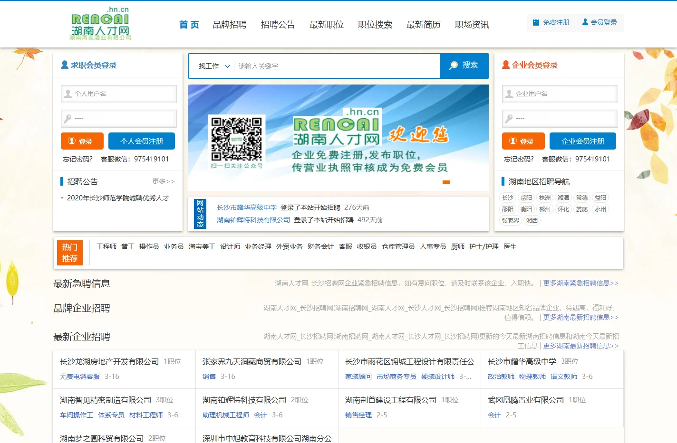Select 株洲 region tag
Image resolution: width=677 pixels, height=443 pixels.
(x=545, y=198)
